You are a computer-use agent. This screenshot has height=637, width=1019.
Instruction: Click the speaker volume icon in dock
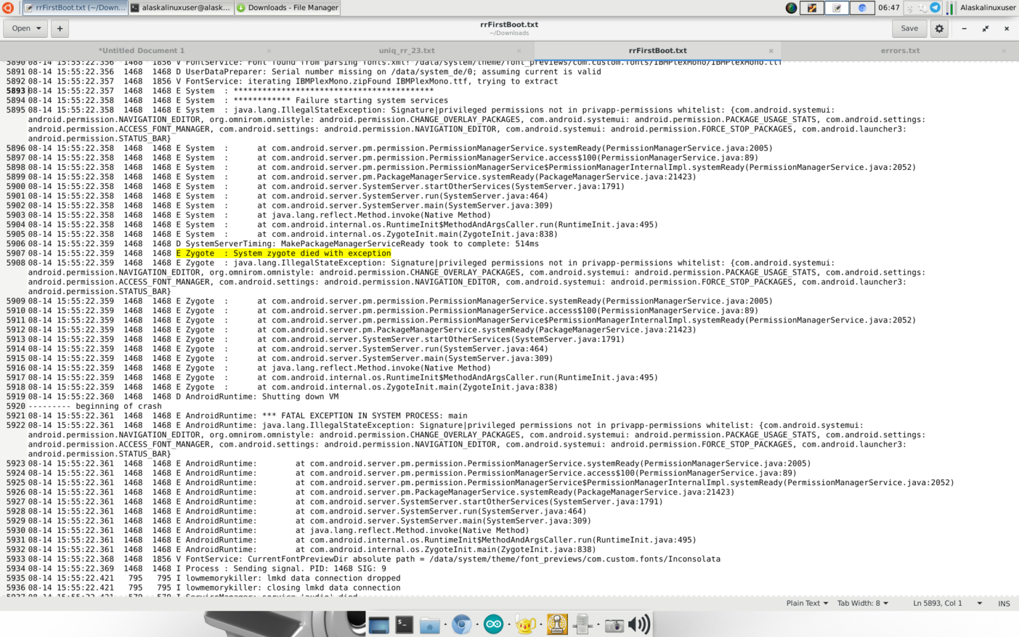click(x=639, y=624)
